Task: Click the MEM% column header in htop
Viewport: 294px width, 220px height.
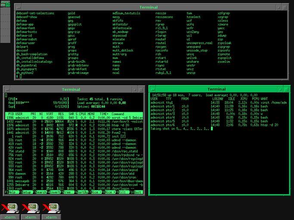Action: click(x=92, y=114)
